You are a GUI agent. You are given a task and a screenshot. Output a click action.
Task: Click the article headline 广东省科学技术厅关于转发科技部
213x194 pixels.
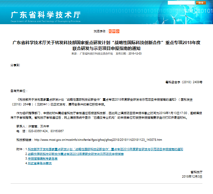(x=106, y=45)
